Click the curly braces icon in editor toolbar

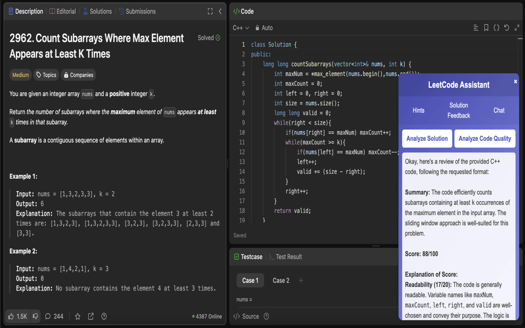[496, 28]
